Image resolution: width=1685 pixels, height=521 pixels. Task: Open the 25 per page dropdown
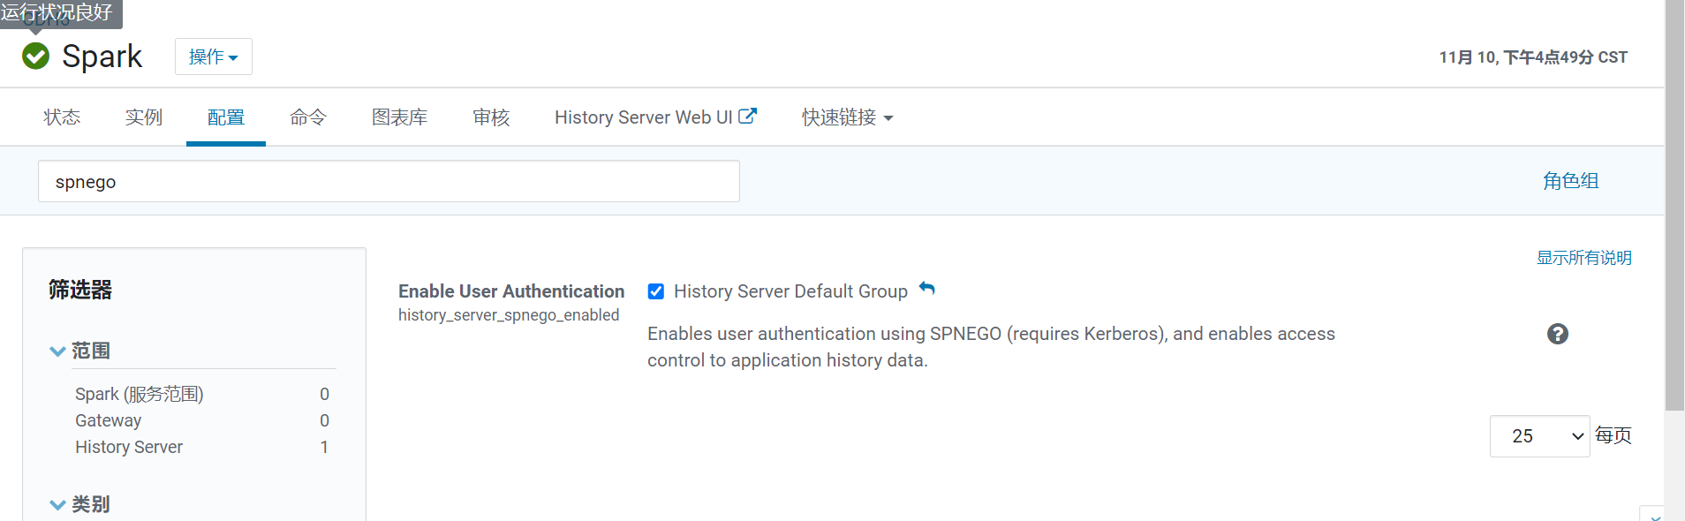[1539, 436]
